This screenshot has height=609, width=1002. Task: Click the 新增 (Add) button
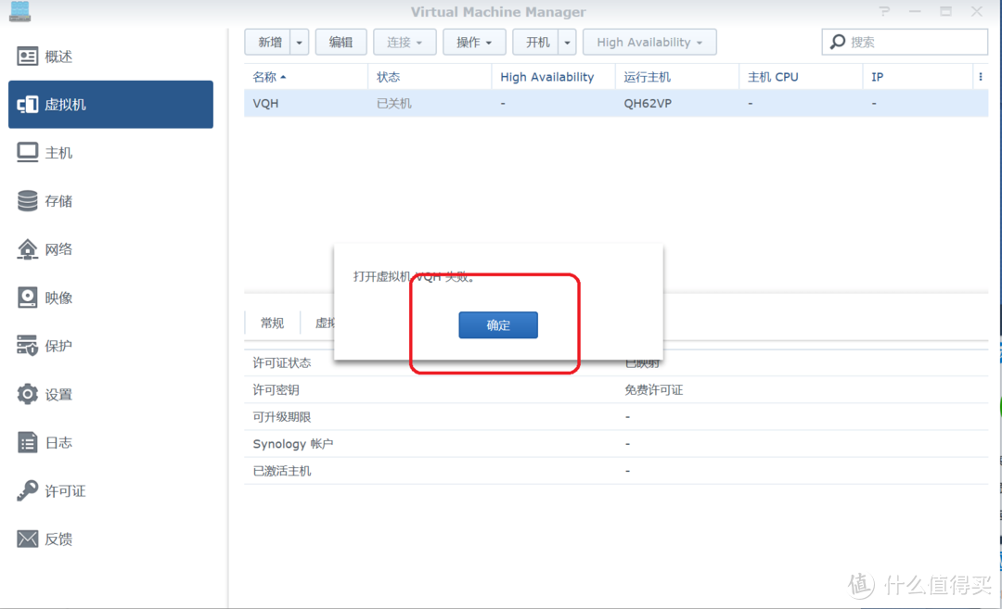coord(270,42)
